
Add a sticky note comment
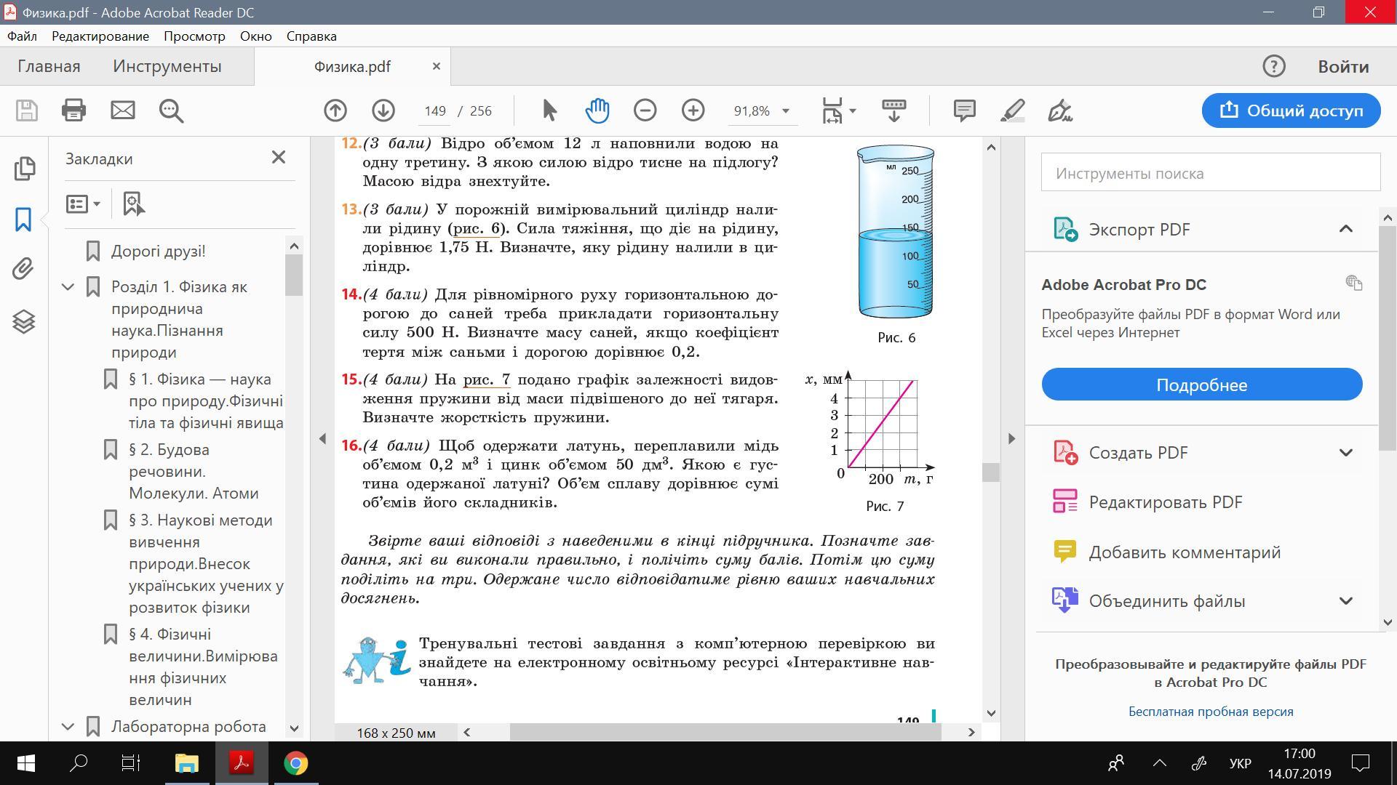pos(964,110)
